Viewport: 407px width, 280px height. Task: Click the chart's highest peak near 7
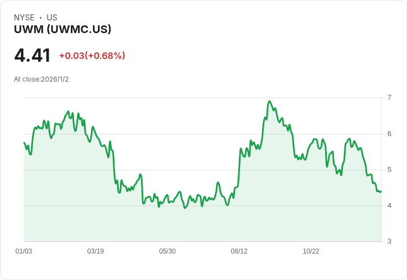[x=270, y=101]
